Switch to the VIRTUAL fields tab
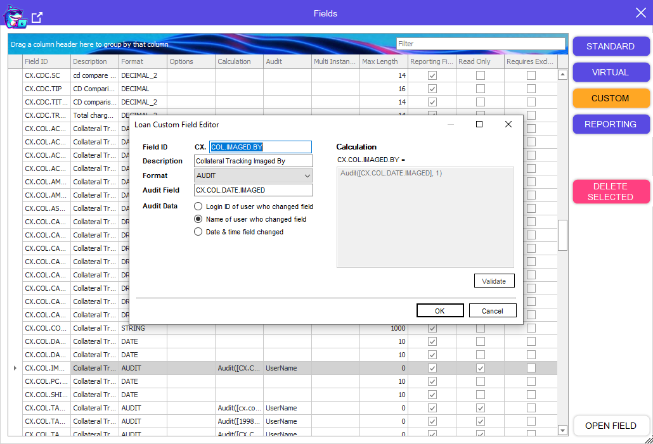653x444 pixels. (611, 72)
